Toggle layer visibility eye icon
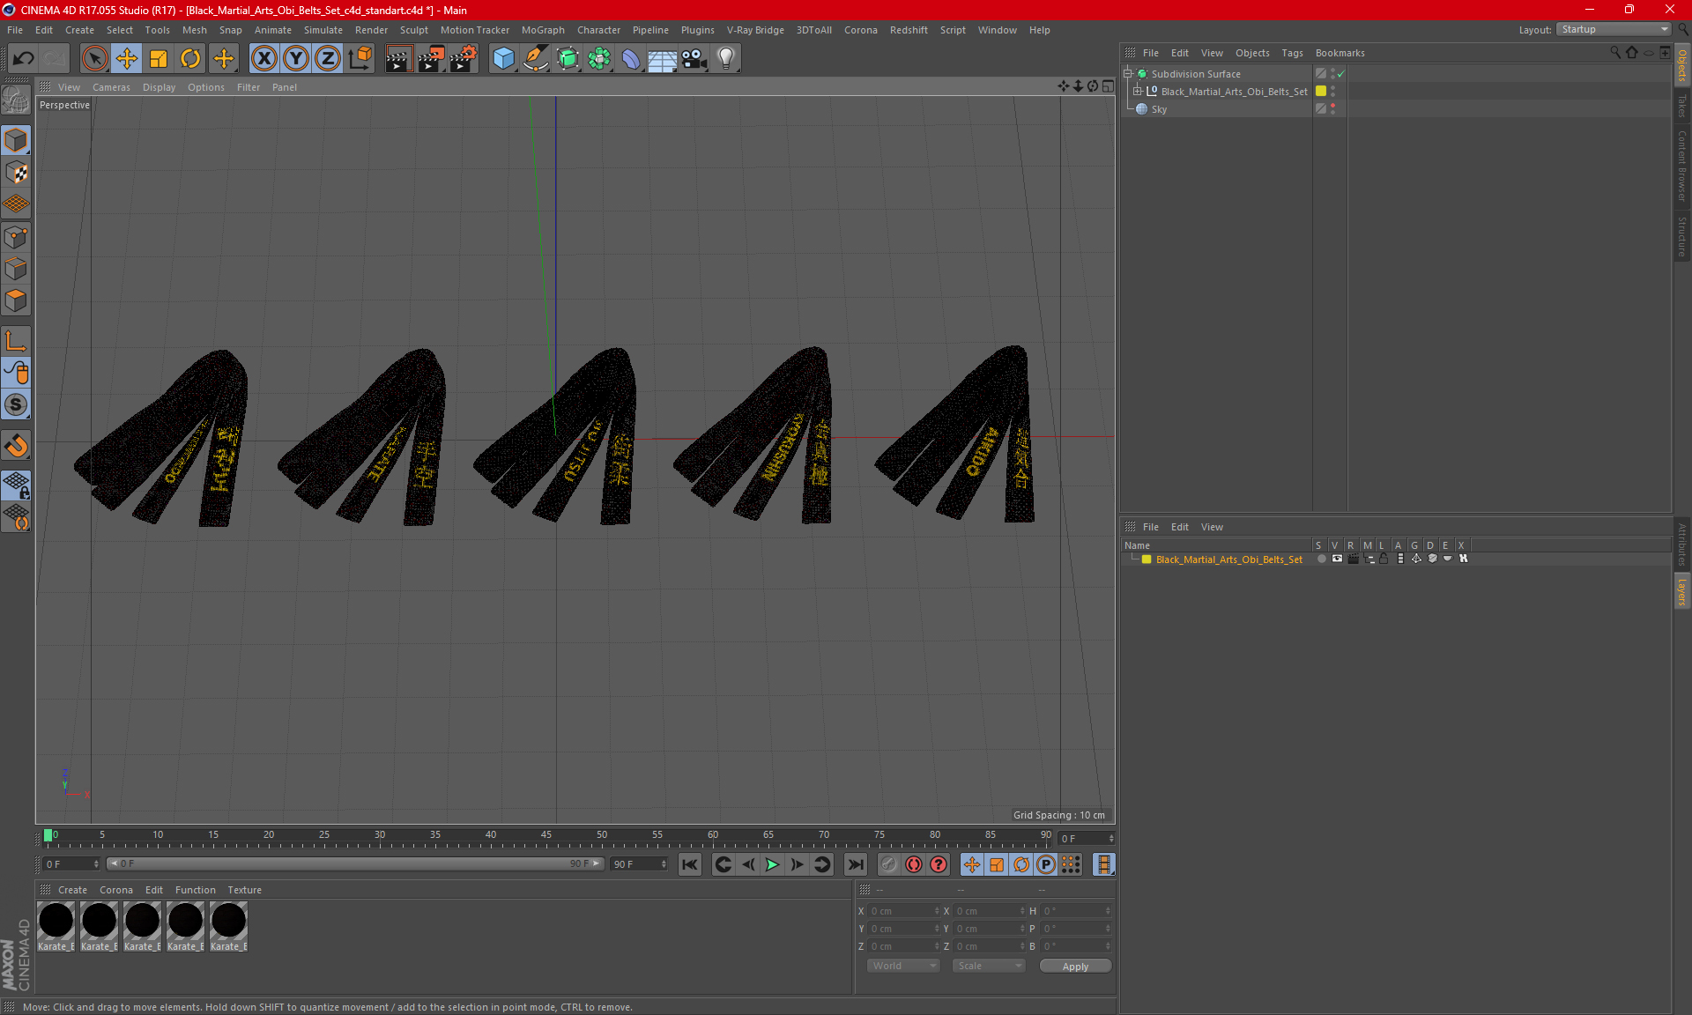The width and height of the screenshot is (1692, 1015). click(1337, 559)
